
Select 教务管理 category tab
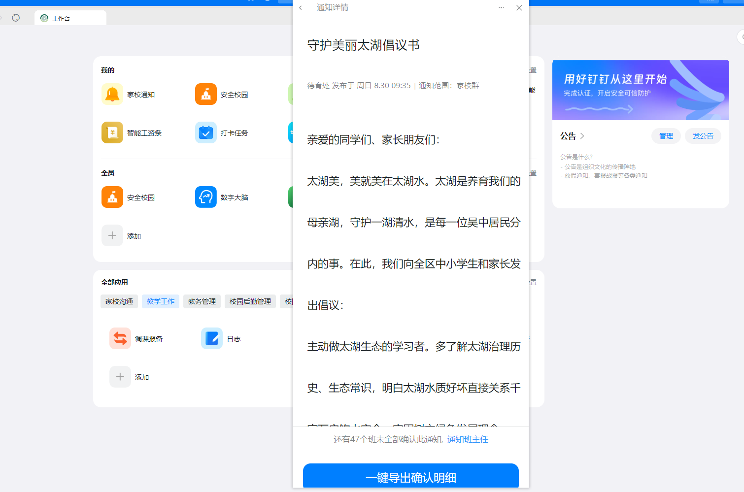click(x=202, y=301)
